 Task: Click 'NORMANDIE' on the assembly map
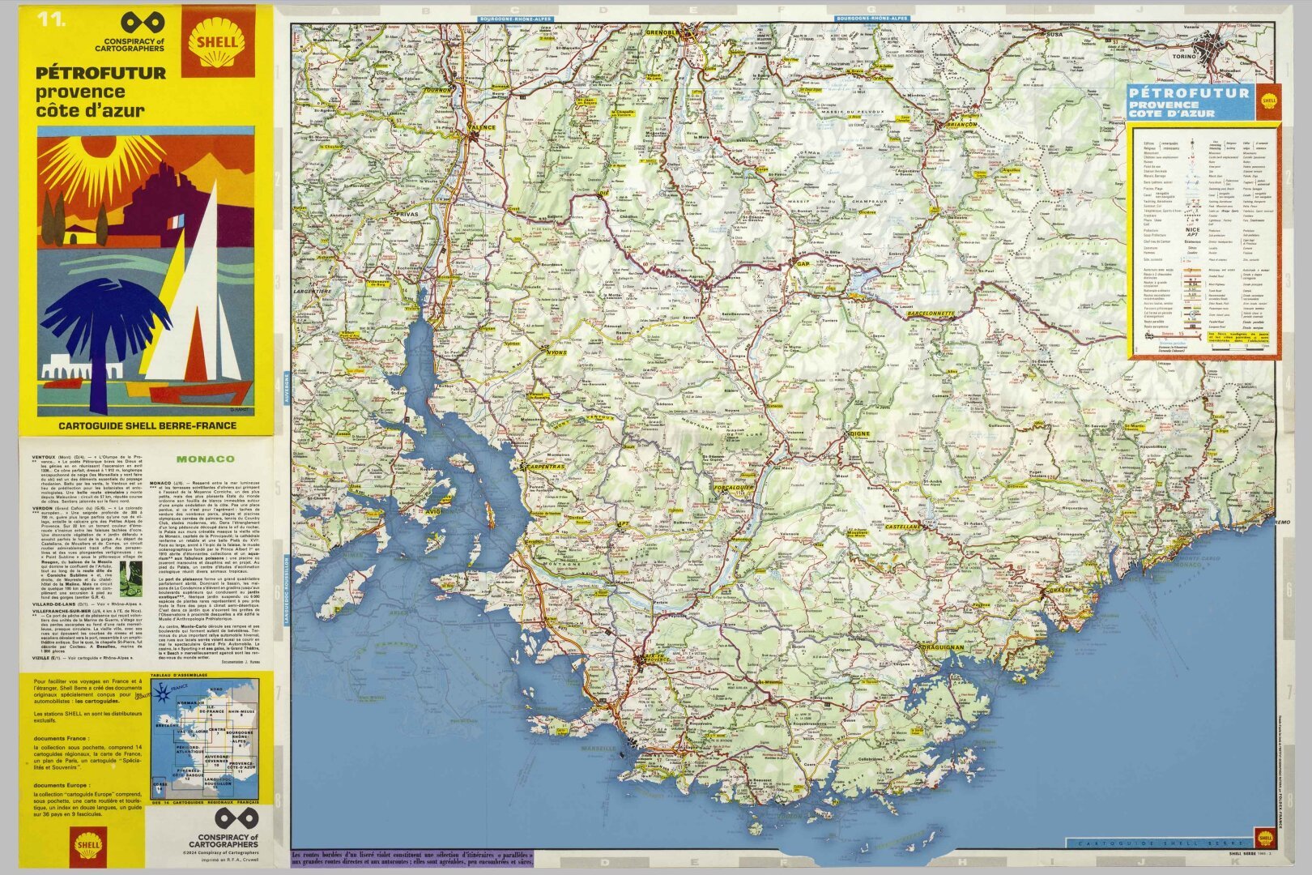(x=190, y=702)
